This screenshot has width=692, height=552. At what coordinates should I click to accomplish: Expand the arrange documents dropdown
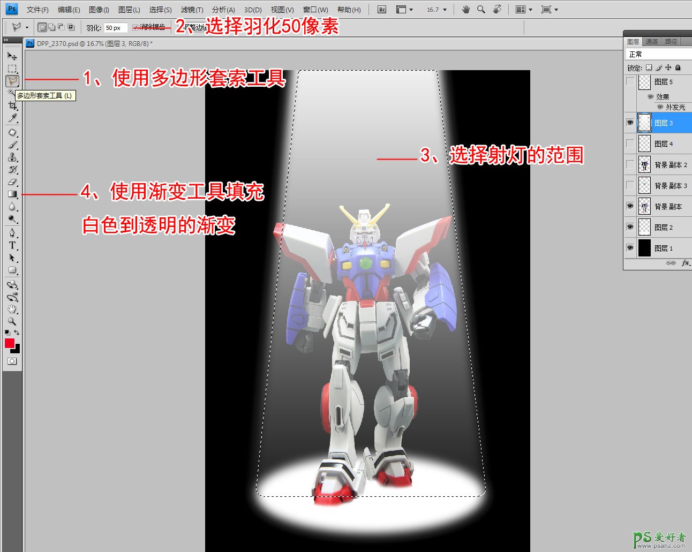523,10
